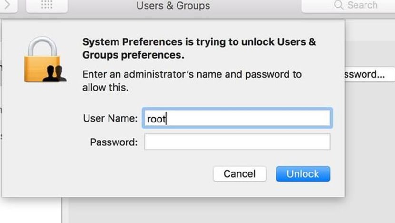The width and height of the screenshot is (395, 223).
Task: Click the bold System Preferences heading text
Action: 199,48
